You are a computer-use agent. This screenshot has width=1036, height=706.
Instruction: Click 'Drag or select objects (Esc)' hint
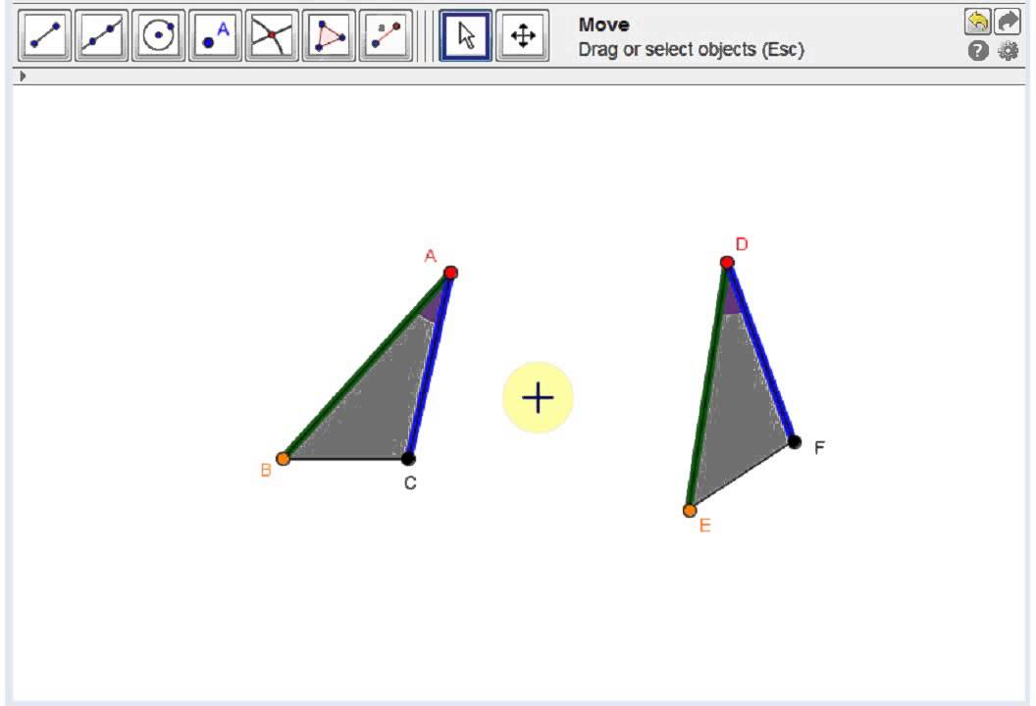(x=691, y=50)
